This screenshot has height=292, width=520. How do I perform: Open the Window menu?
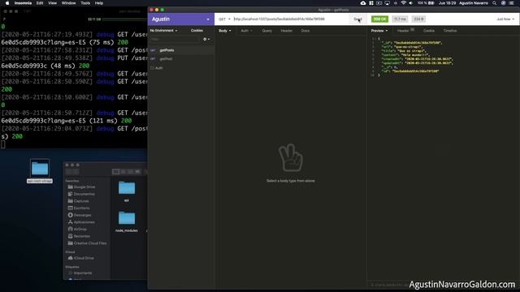[68, 3]
